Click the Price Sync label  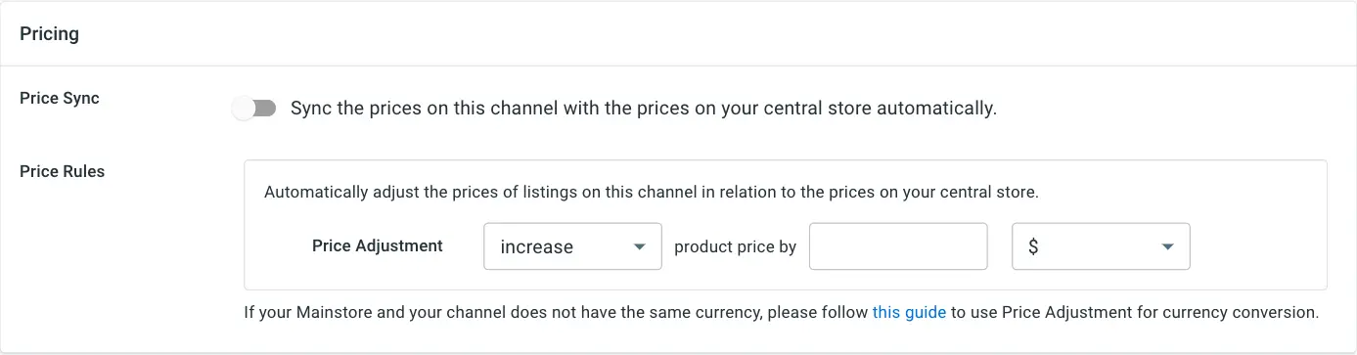point(60,98)
